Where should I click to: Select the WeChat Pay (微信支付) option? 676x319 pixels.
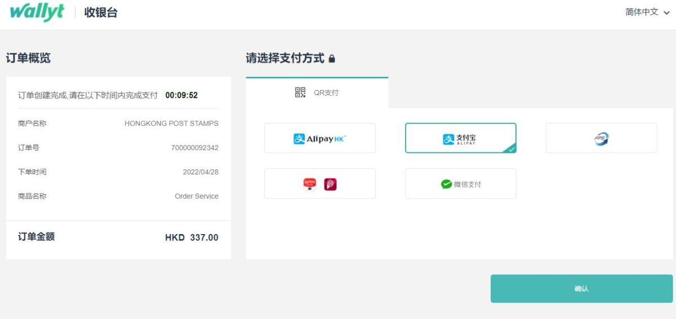[460, 184]
